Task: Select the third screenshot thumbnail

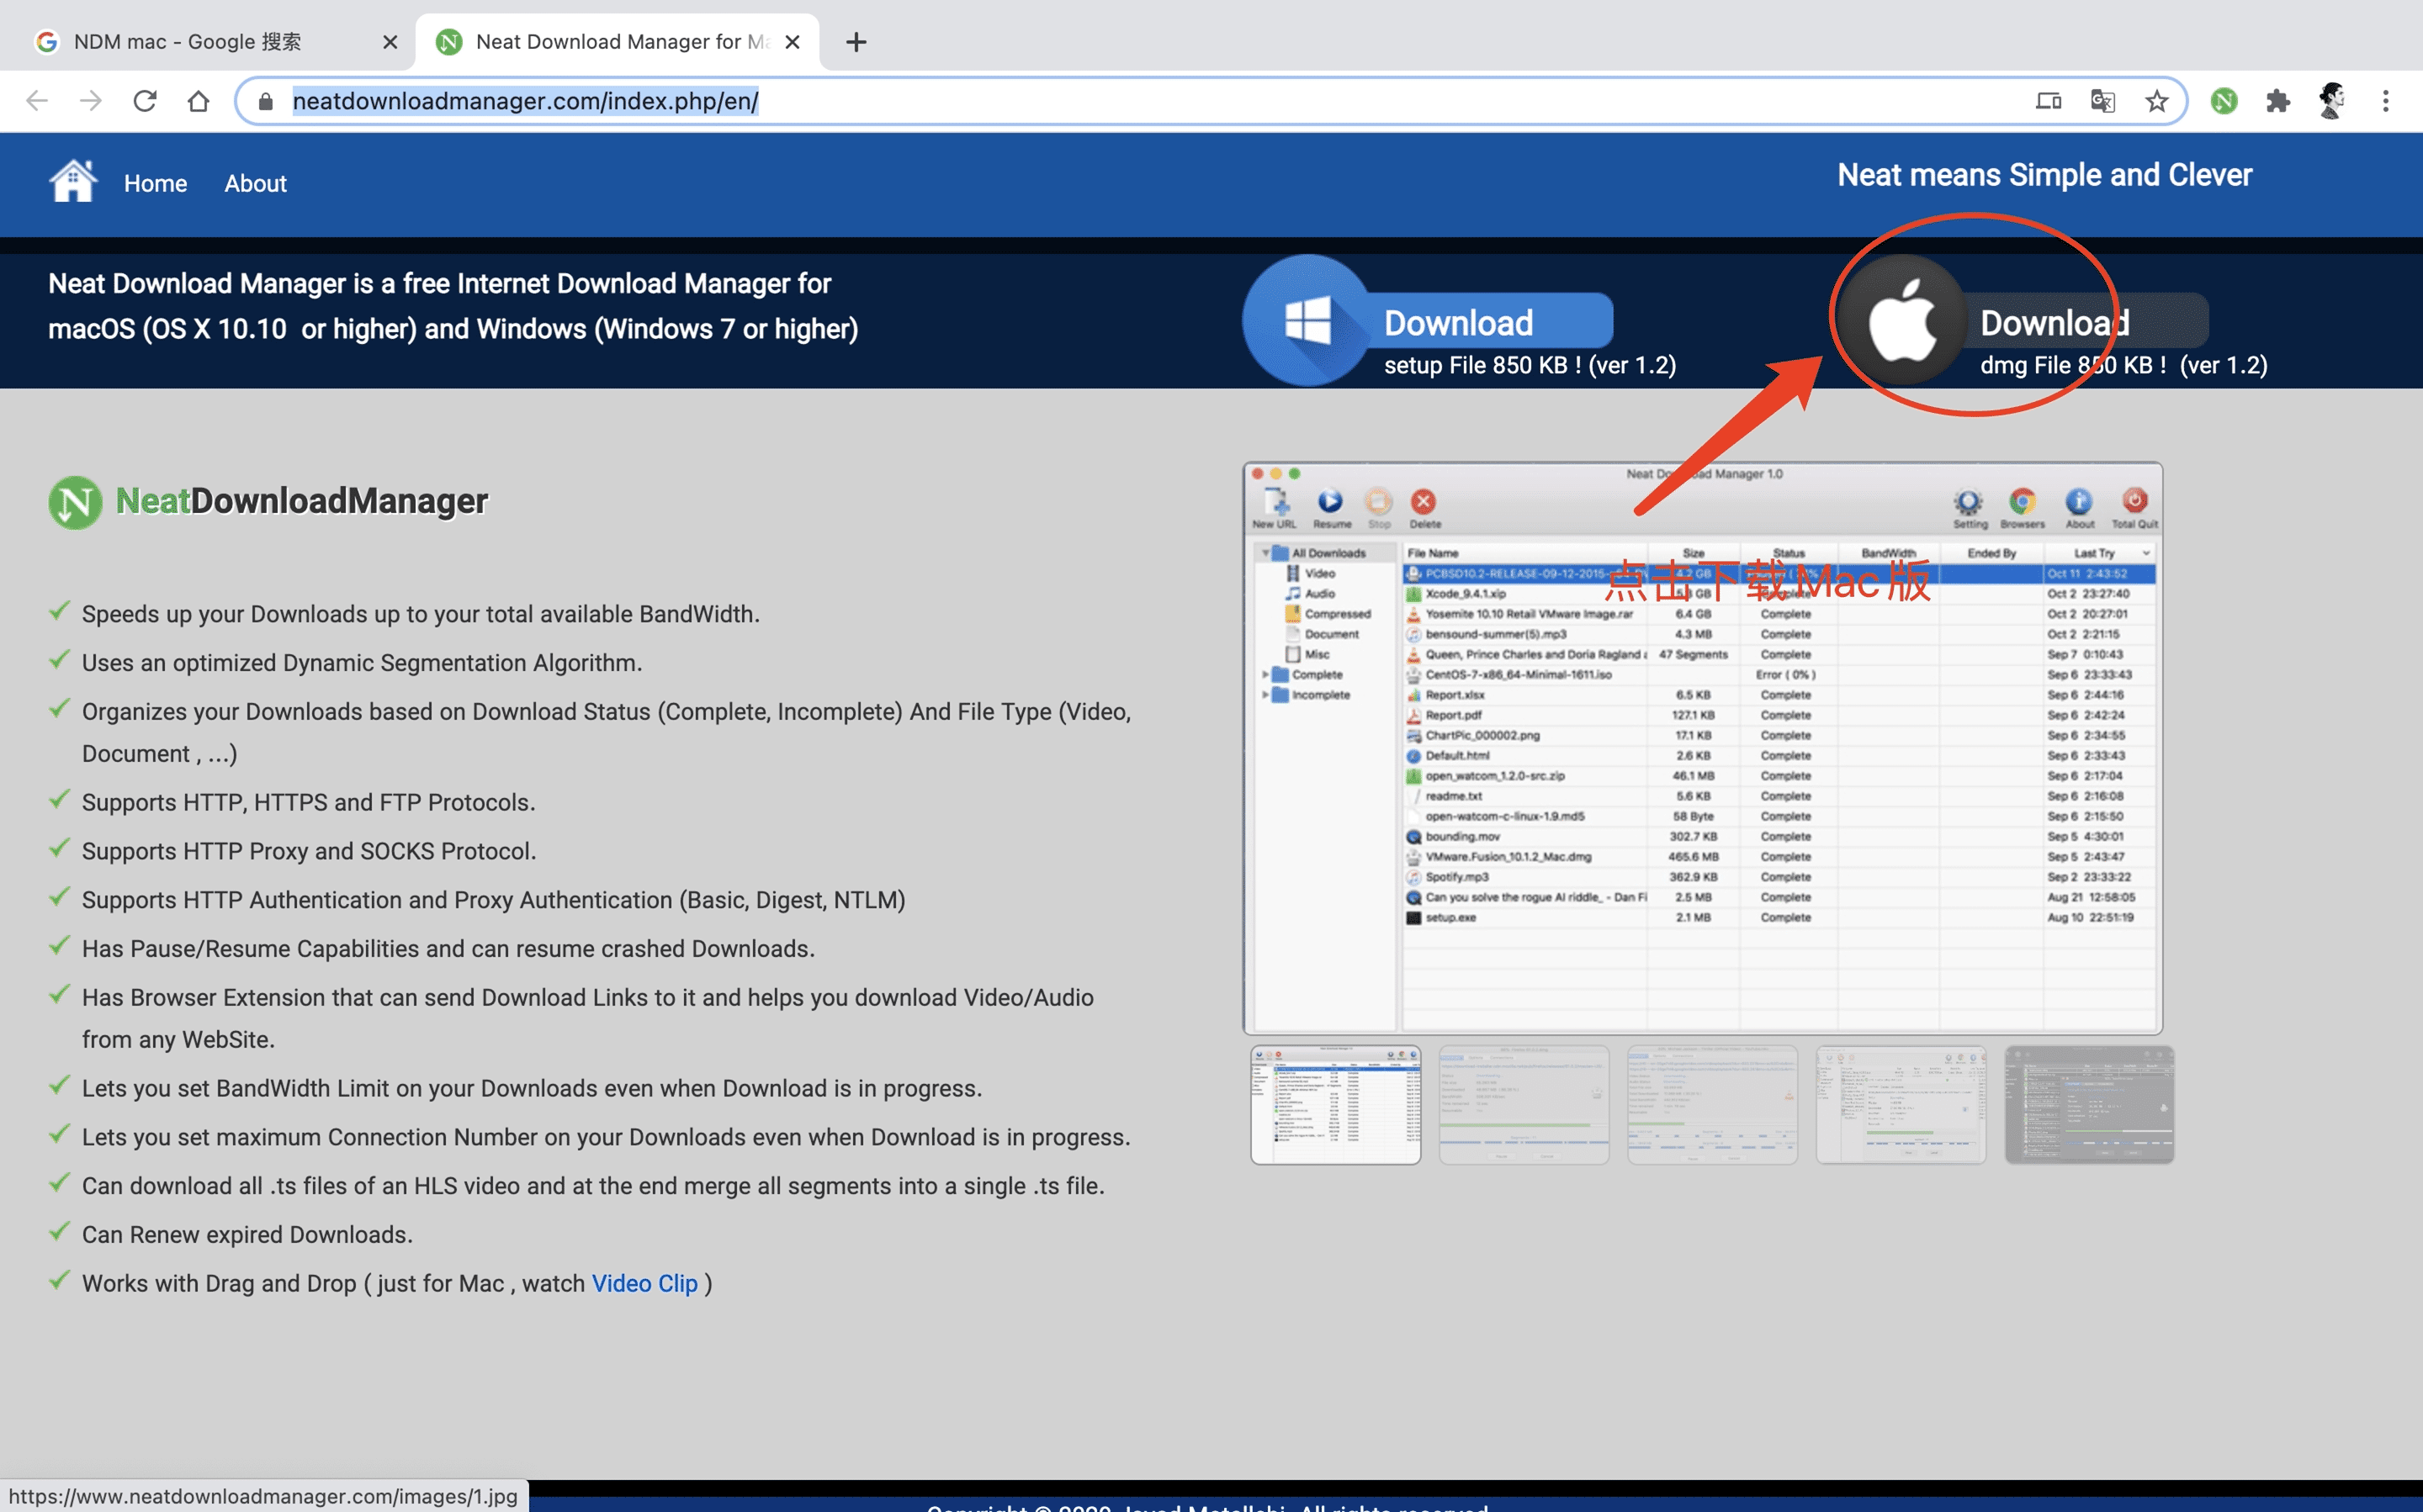Action: point(1712,1105)
